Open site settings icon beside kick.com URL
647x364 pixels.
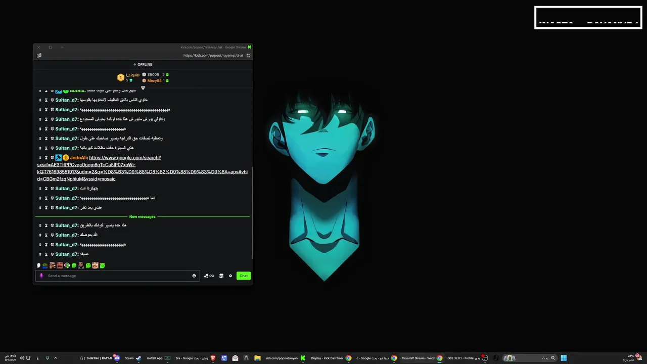[x=248, y=56]
